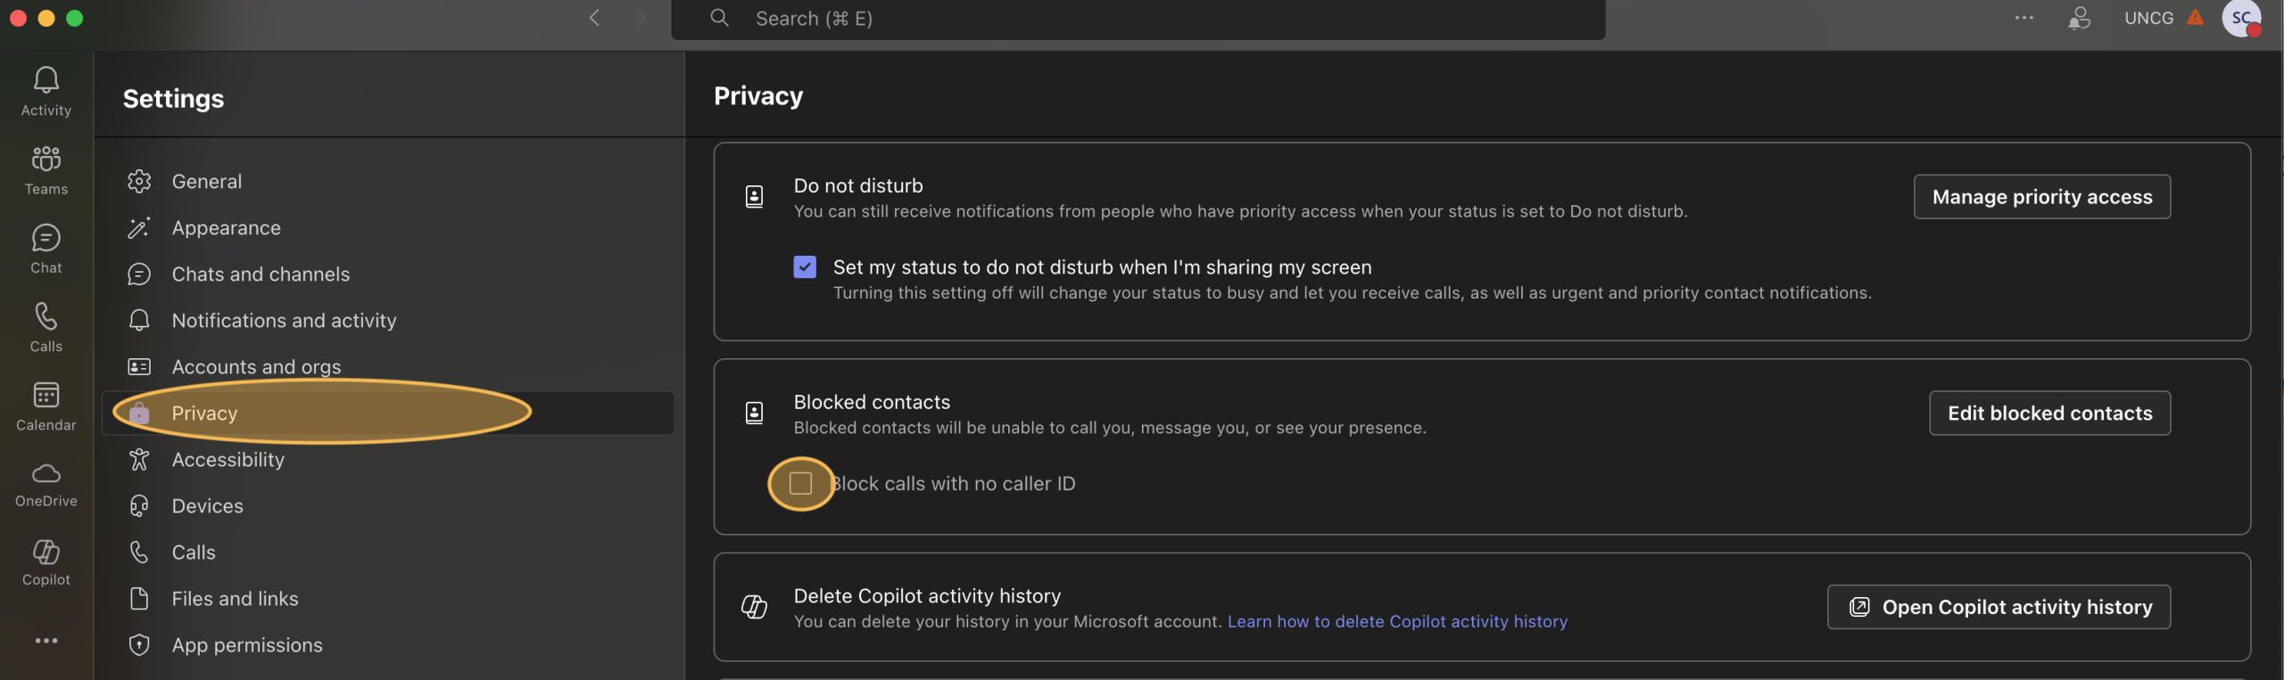Open the SC profile avatar
This screenshot has height=680, width=2284.
[x=2241, y=18]
